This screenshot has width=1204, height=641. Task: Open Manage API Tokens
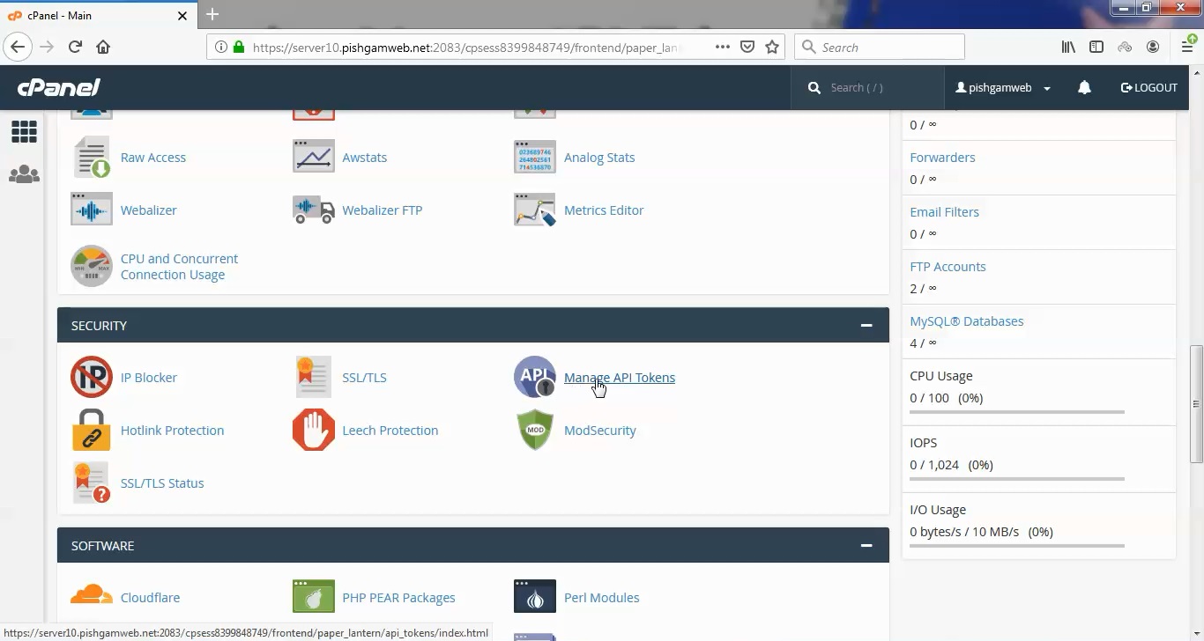point(620,377)
